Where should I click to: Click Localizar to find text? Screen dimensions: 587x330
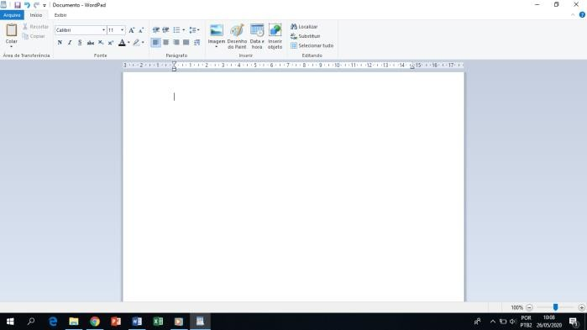(x=304, y=27)
